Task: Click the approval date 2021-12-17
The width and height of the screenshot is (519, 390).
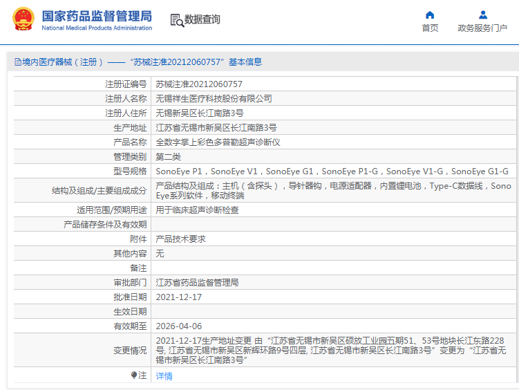Action: pyautogui.click(x=179, y=297)
